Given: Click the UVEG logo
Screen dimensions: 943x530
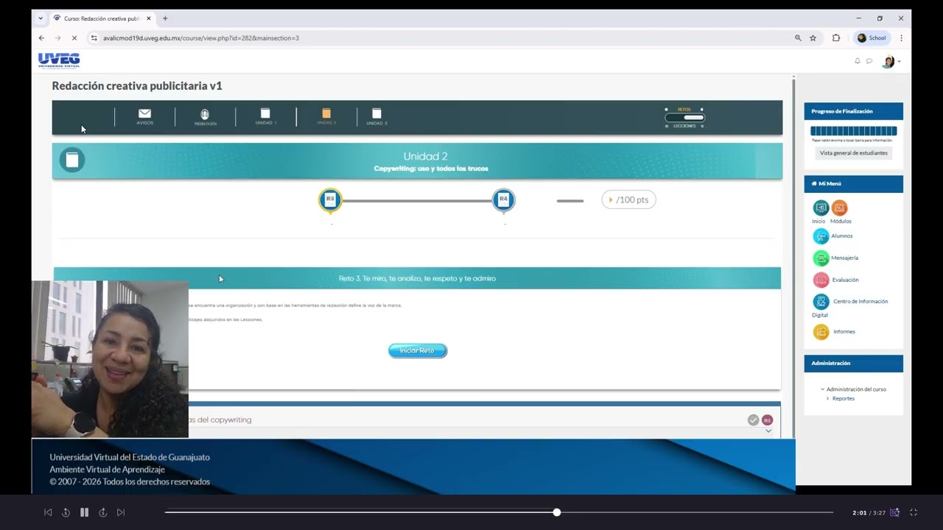Looking at the screenshot, I should [x=59, y=60].
